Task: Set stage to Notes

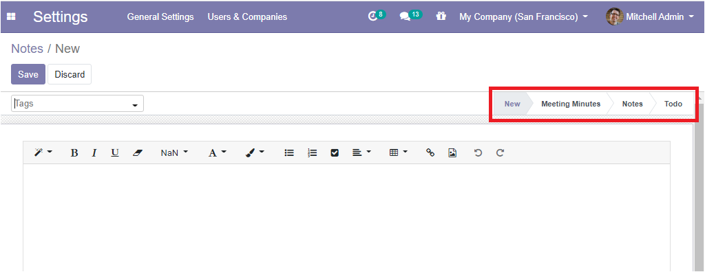Action: click(x=632, y=104)
